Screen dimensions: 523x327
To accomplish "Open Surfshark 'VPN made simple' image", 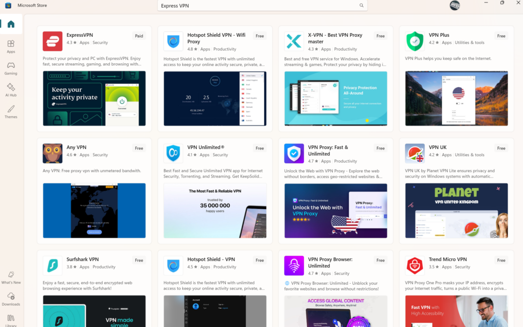I will coord(94,311).
